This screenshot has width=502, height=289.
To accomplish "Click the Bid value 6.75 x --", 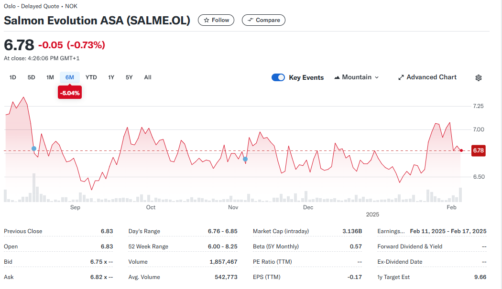I will (101, 262).
